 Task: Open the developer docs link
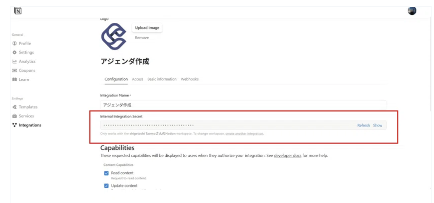pyautogui.click(x=287, y=156)
